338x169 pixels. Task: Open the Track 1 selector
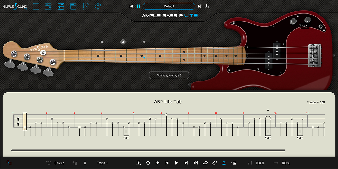pyautogui.click(x=102, y=163)
